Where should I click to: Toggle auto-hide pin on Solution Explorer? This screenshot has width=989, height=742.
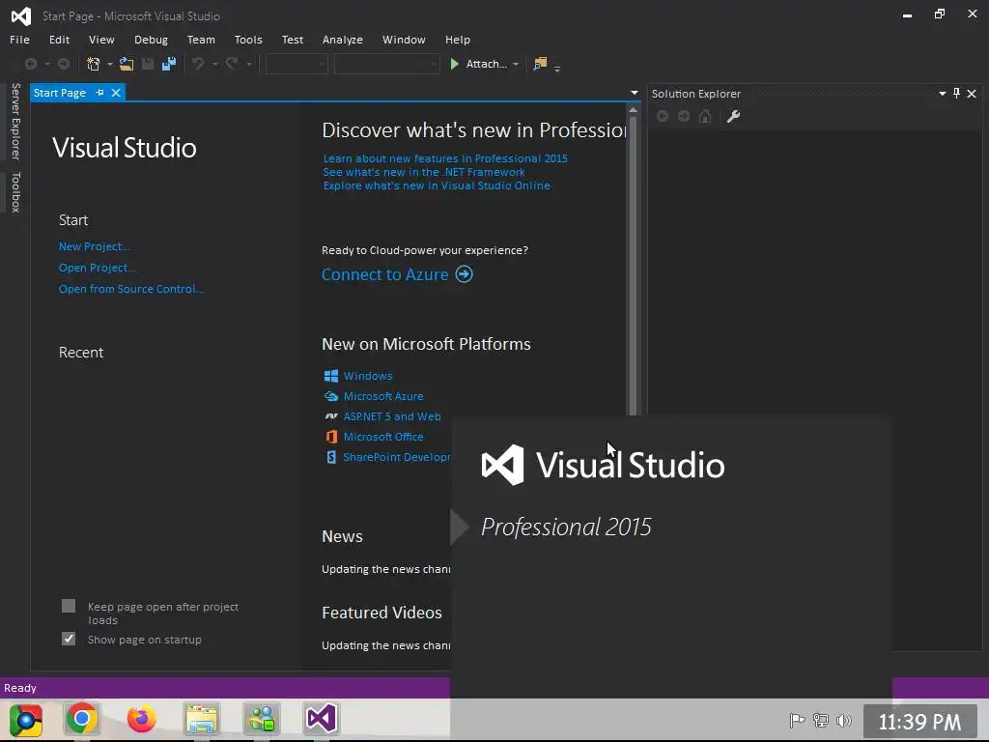956,94
